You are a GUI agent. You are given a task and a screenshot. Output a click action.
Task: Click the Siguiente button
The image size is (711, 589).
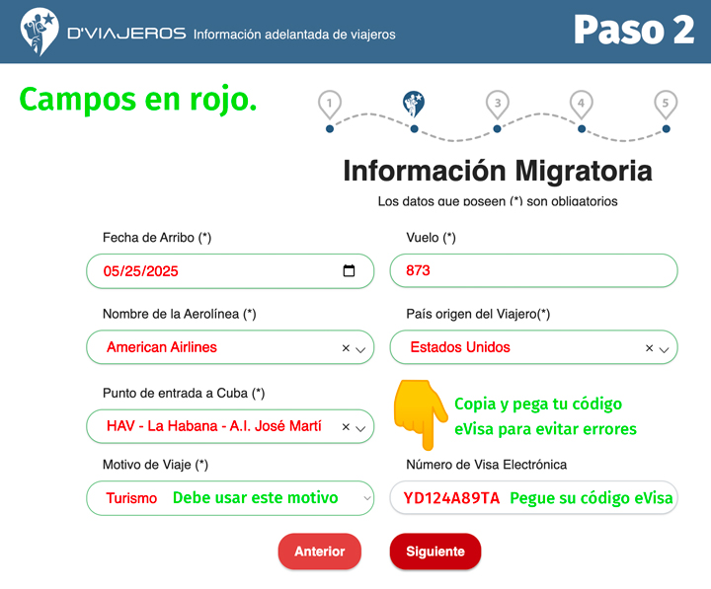click(x=435, y=552)
